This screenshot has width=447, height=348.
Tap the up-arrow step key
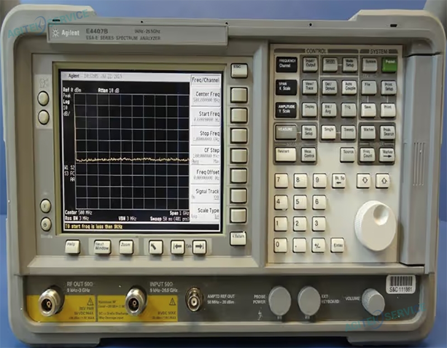[x=383, y=180]
